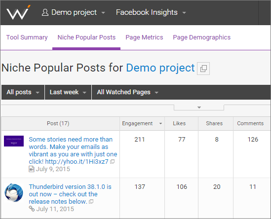Click the comments value 11
The image size is (271, 219).
point(253,187)
